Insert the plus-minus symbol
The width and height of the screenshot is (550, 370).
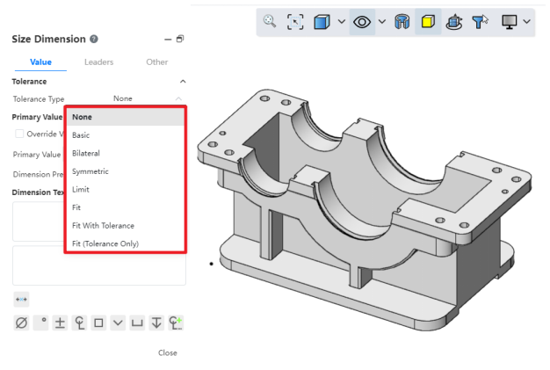(x=60, y=323)
